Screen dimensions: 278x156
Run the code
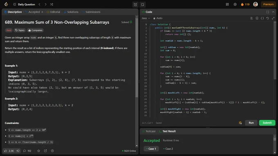tap(251, 123)
